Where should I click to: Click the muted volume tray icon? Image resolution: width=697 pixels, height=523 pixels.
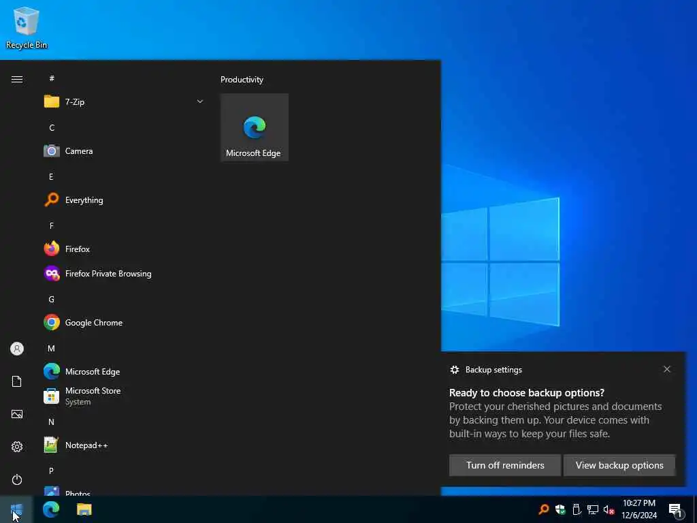tap(609, 509)
